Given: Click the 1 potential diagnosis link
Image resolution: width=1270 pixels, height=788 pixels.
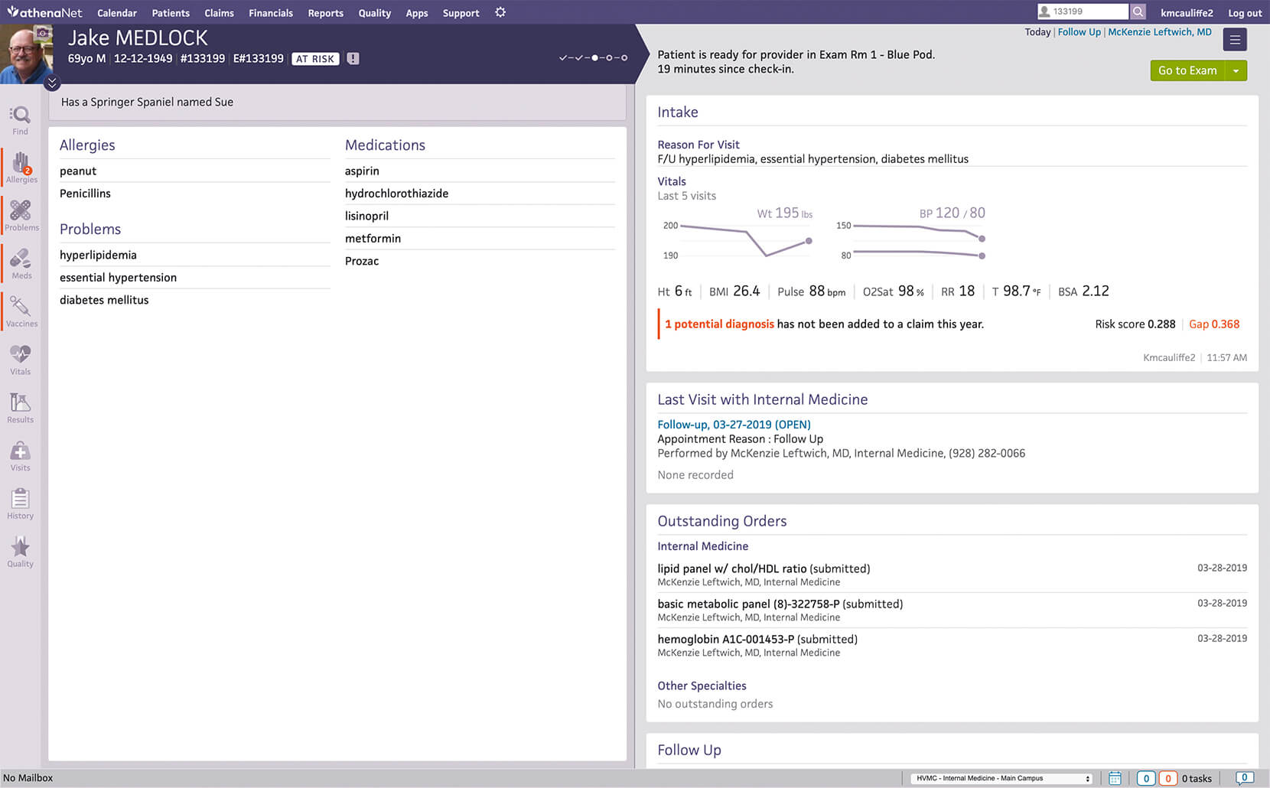Looking at the screenshot, I should 719,324.
